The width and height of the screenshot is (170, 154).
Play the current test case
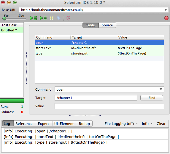tap(43, 18)
